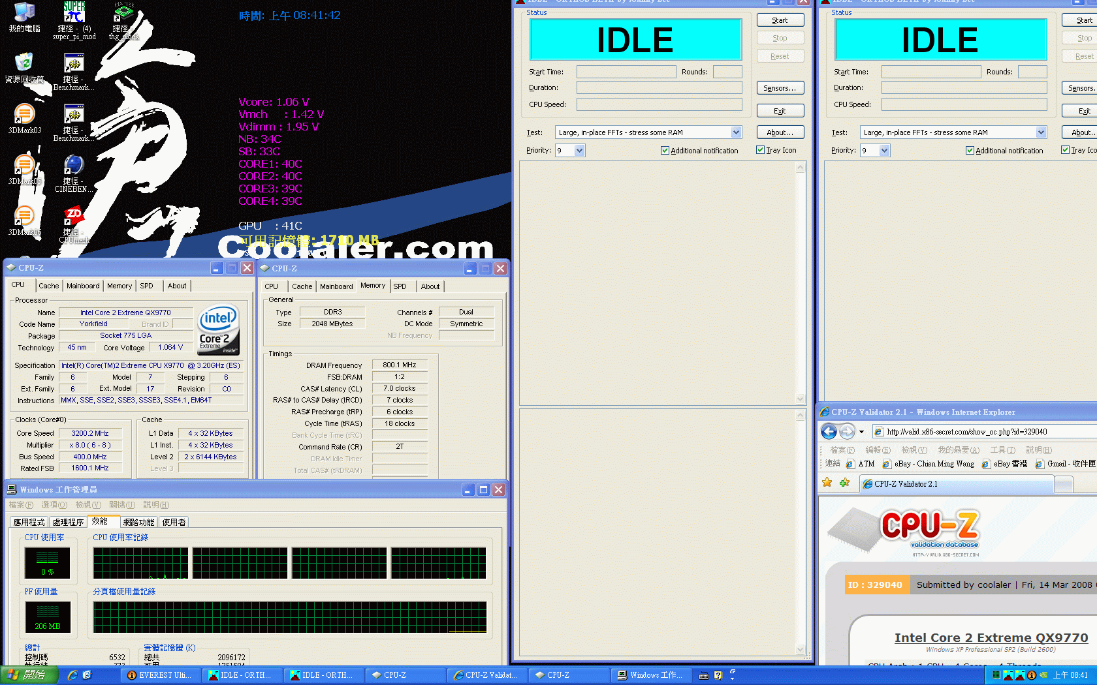Click the upper log pane's scrollbar in left ORTHOS

(801, 283)
